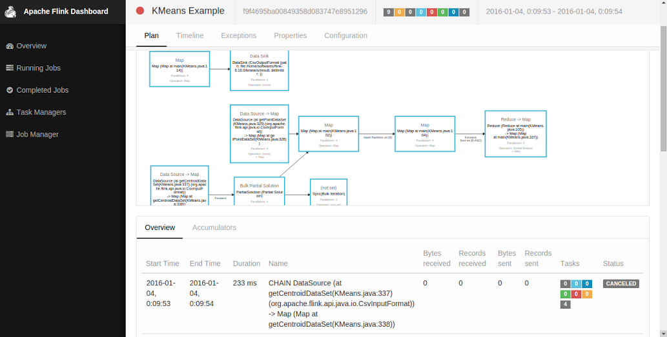The width and height of the screenshot is (667, 337).
Task: Select the getCentroidDataSet Data Source node
Action: 180,186
